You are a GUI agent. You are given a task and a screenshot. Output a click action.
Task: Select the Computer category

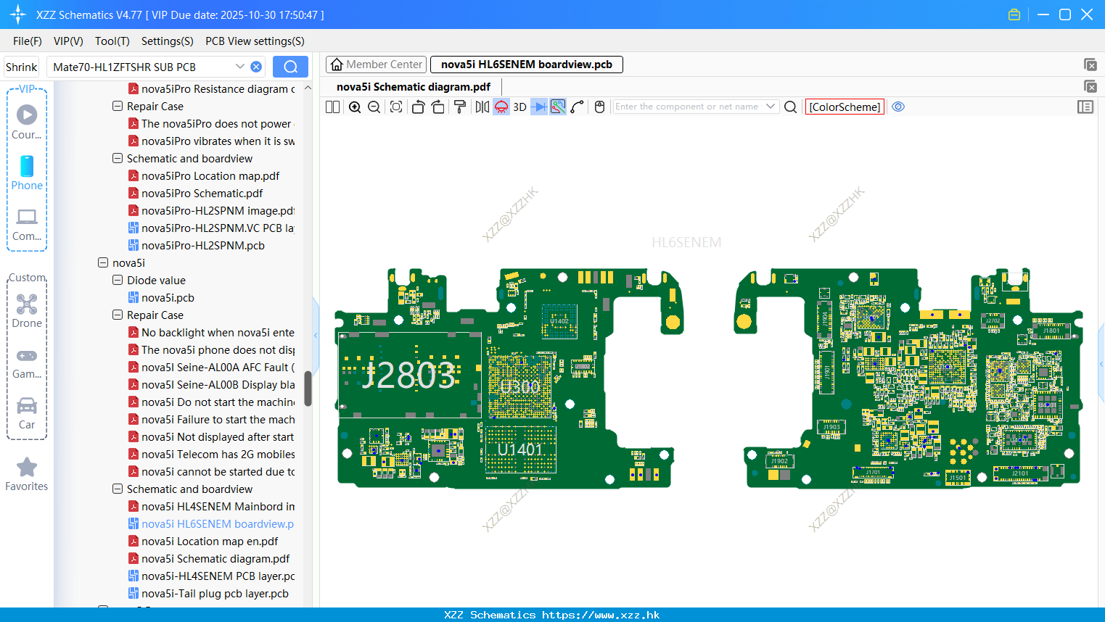(x=27, y=225)
